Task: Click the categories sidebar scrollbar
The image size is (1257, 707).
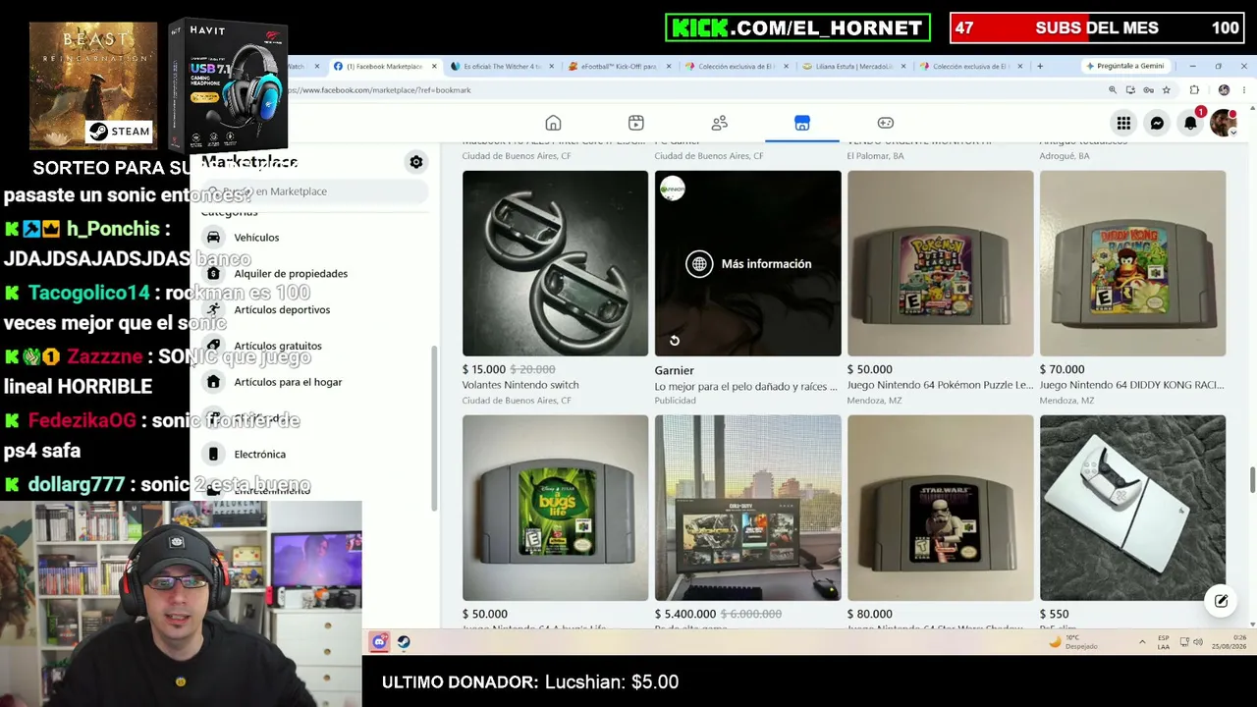Action: 434,428
